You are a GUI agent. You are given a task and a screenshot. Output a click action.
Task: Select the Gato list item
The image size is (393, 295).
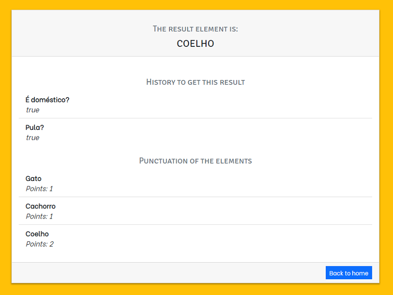point(33,178)
